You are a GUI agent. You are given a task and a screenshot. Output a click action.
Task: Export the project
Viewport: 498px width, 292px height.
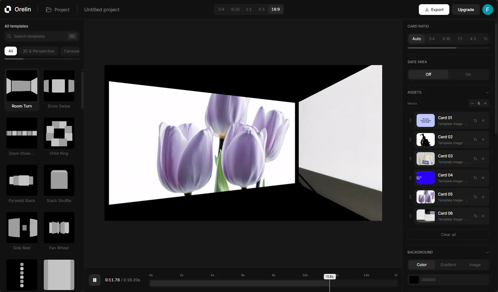point(434,10)
